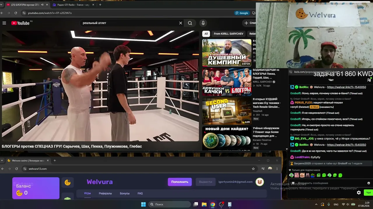Open File Explorer from the taskbar
The height and width of the screenshot is (209, 373).
click(204, 204)
